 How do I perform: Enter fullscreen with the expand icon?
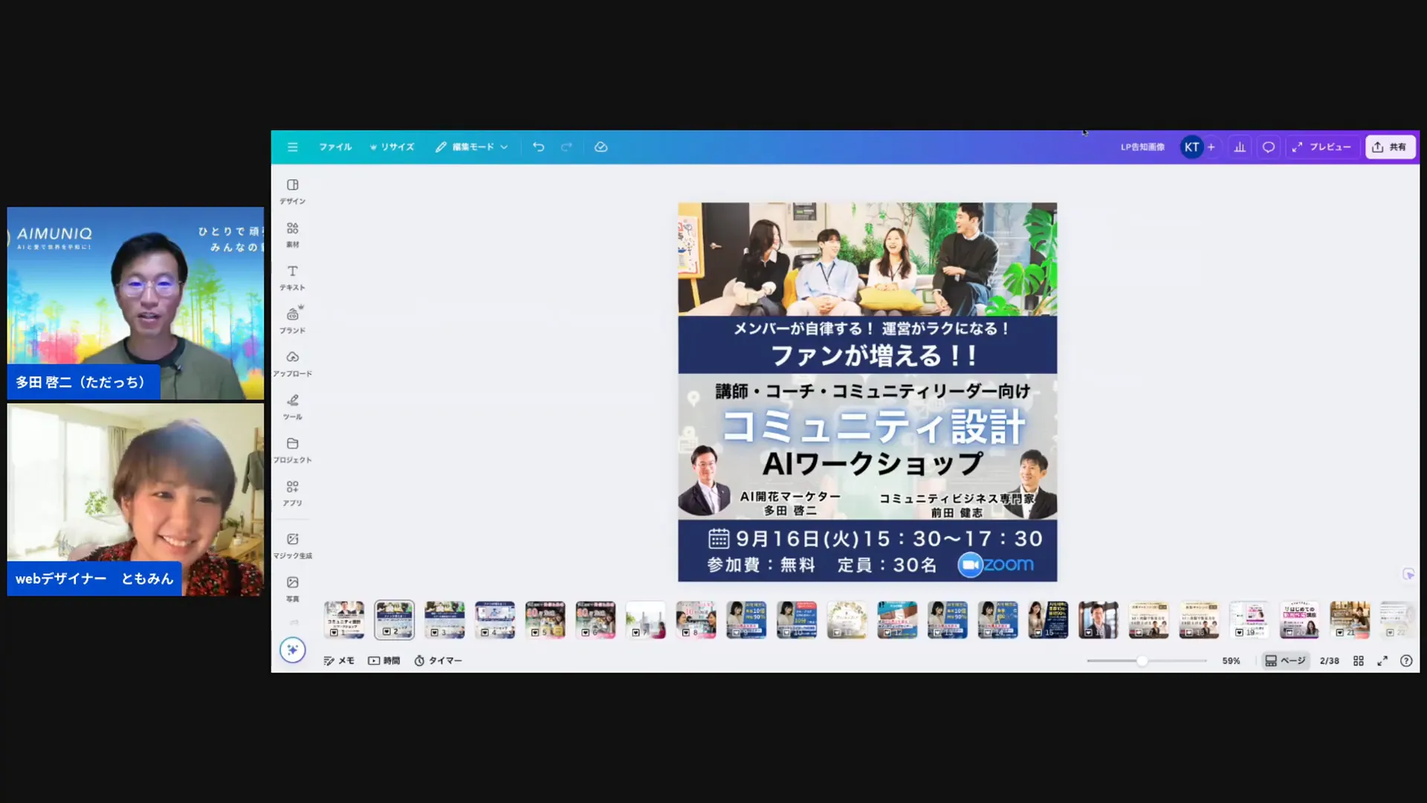click(x=1382, y=660)
